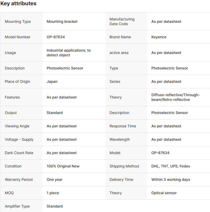Image resolution: width=210 pixels, height=212 pixels.
Task: Click the 100% Original New value
Action: pyautogui.click(x=63, y=166)
